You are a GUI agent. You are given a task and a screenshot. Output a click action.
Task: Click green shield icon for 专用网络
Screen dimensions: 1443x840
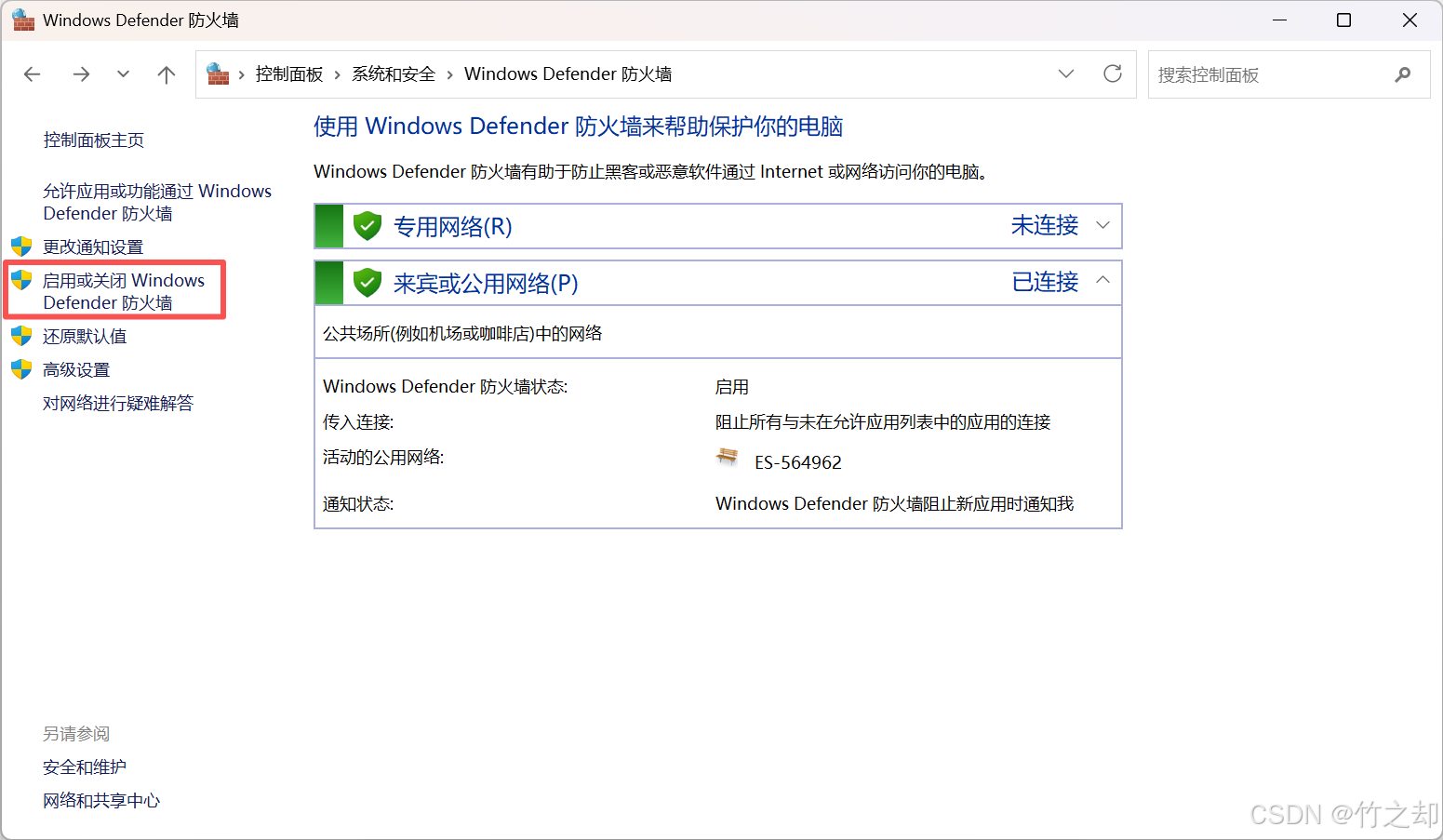pyautogui.click(x=367, y=226)
